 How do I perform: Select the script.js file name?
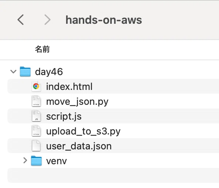(64, 116)
